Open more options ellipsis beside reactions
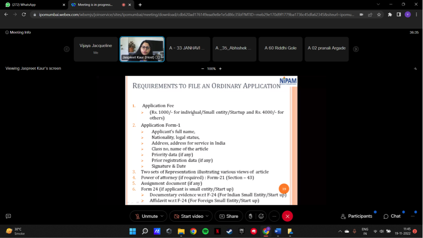The height and width of the screenshot is (238, 423). click(x=274, y=216)
